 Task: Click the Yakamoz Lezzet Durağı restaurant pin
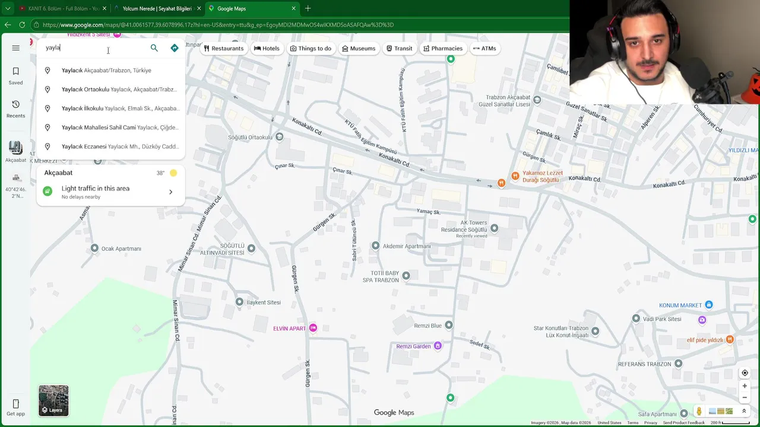[x=515, y=176]
